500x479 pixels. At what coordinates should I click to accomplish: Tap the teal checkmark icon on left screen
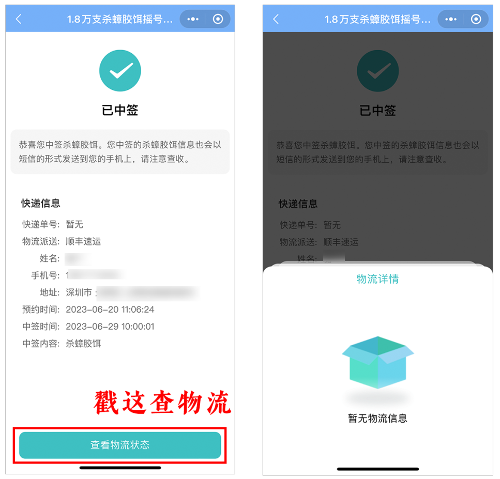coord(120,70)
